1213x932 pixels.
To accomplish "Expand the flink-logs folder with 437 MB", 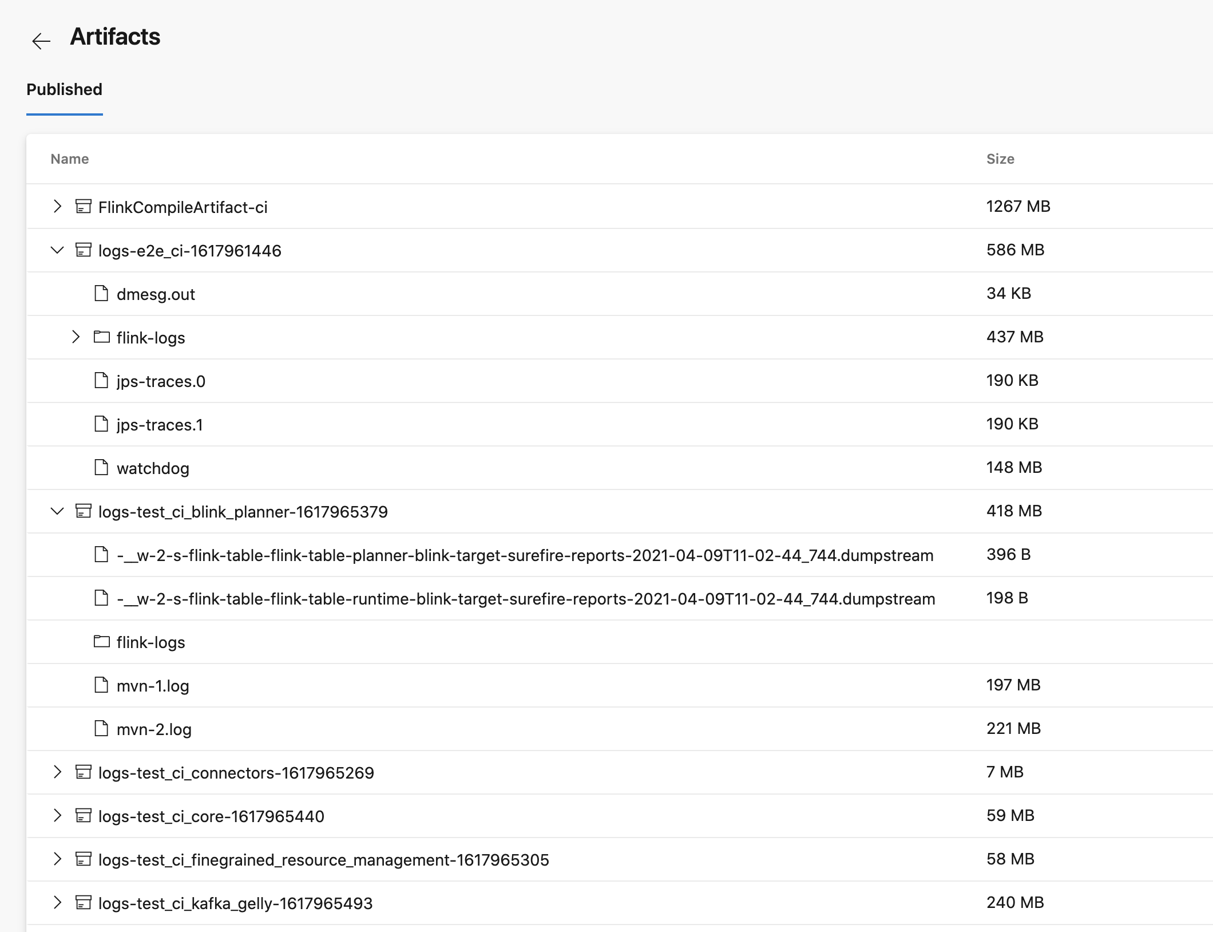I will 76,337.
